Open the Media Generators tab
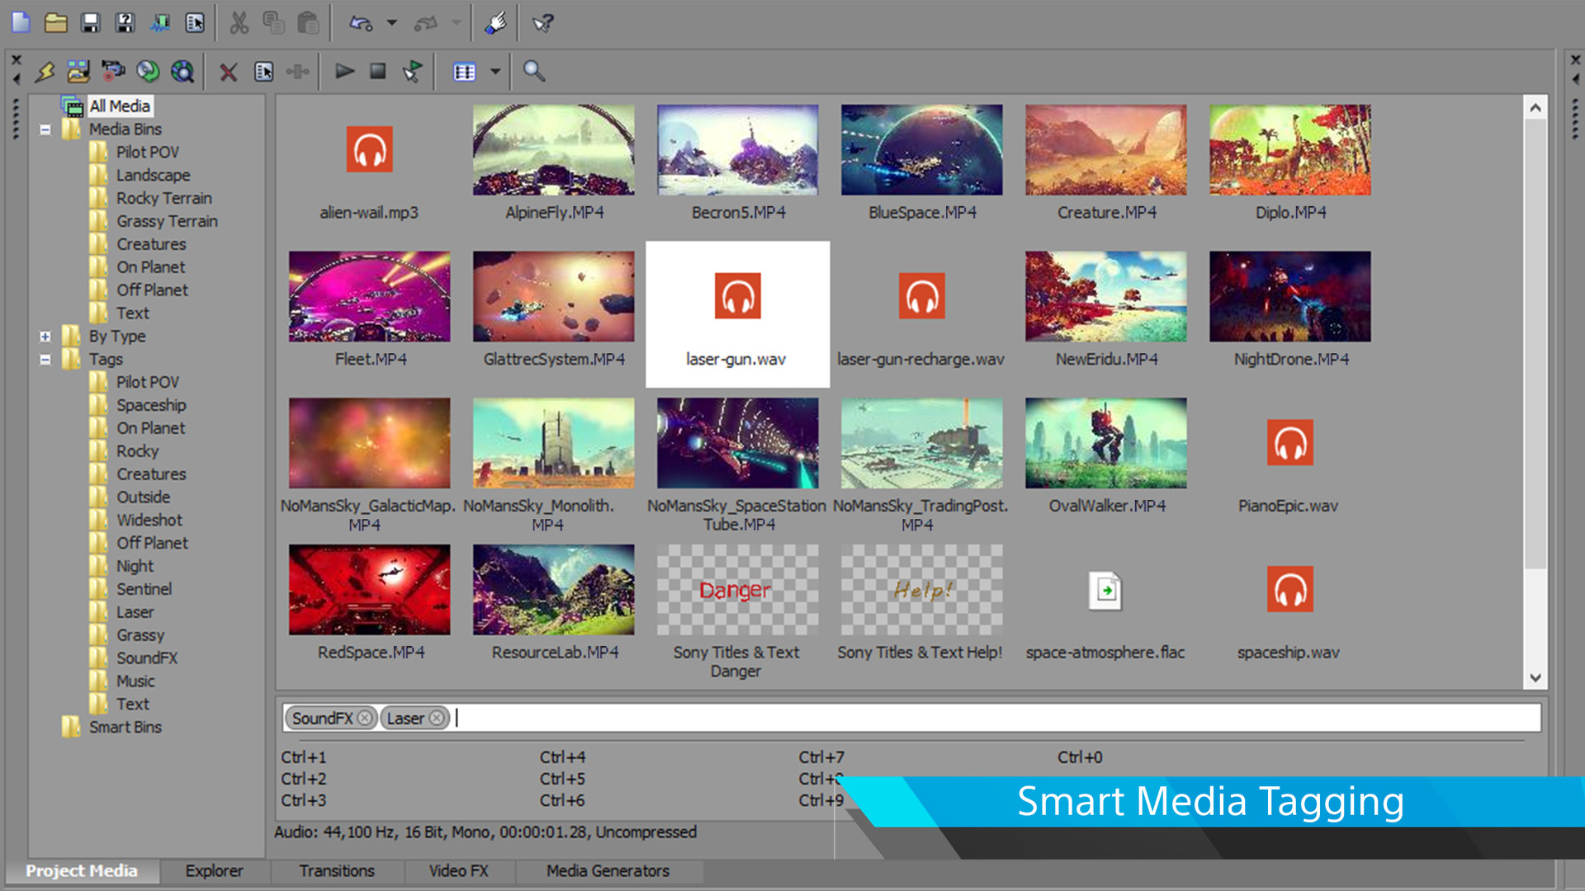This screenshot has width=1585, height=891. click(x=608, y=871)
